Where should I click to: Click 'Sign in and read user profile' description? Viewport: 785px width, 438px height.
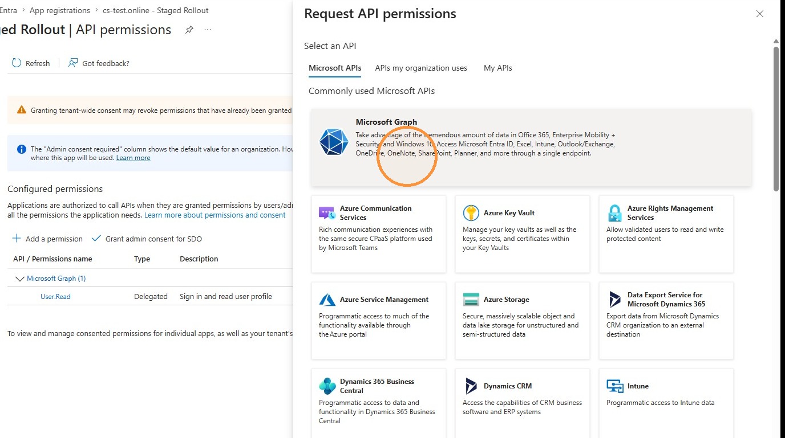click(x=226, y=296)
